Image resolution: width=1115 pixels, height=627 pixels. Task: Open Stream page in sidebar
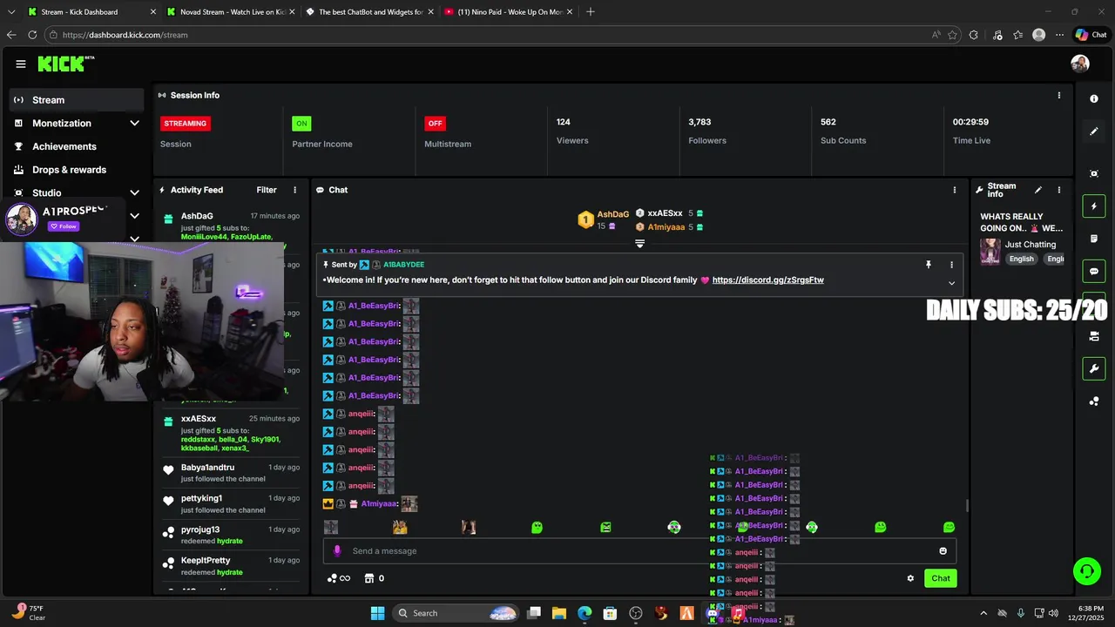[77, 100]
